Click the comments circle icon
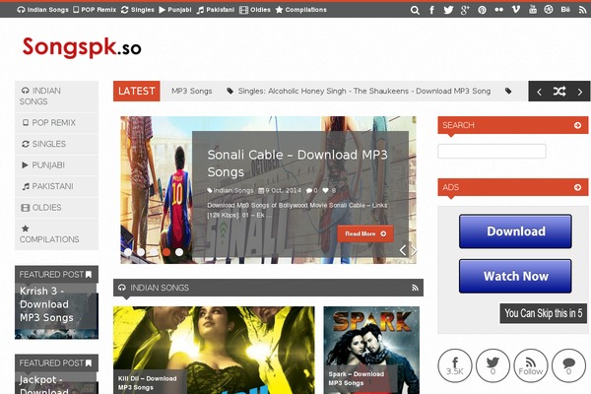This screenshot has width=591, height=394. click(x=568, y=365)
